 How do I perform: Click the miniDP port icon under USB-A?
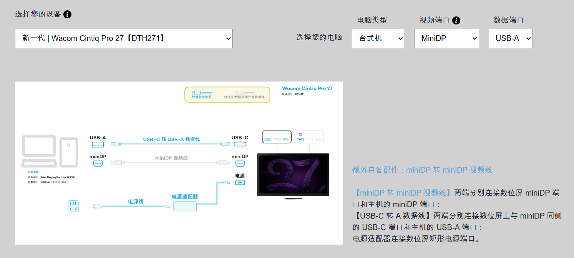click(98, 163)
